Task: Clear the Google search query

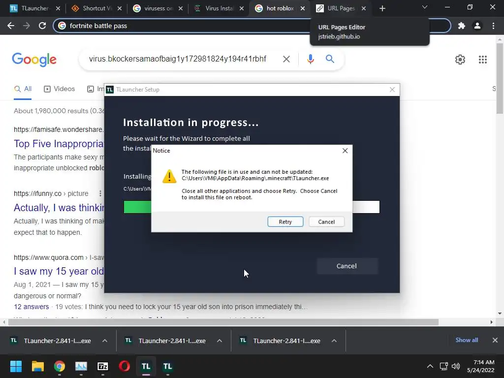Action: tap(286, 59)
